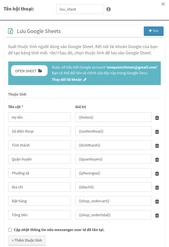Open the linked Google Sheet

(29, 71)
